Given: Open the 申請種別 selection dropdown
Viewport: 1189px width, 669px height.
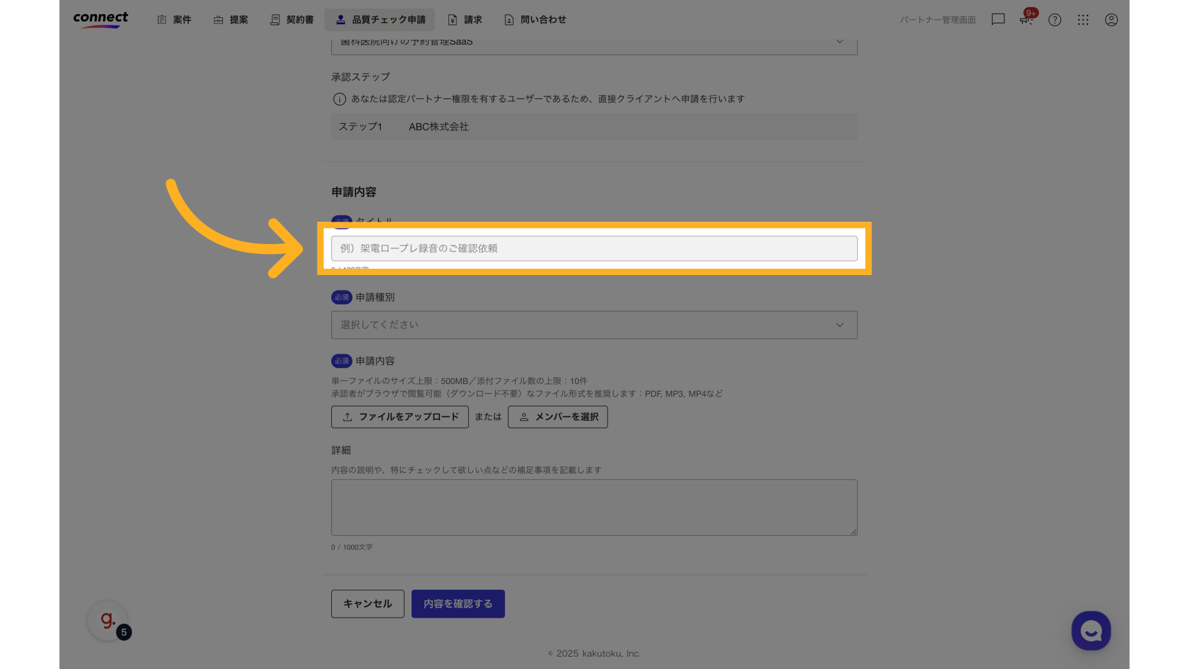Looking at the screenshot, I should click(594, 325).
